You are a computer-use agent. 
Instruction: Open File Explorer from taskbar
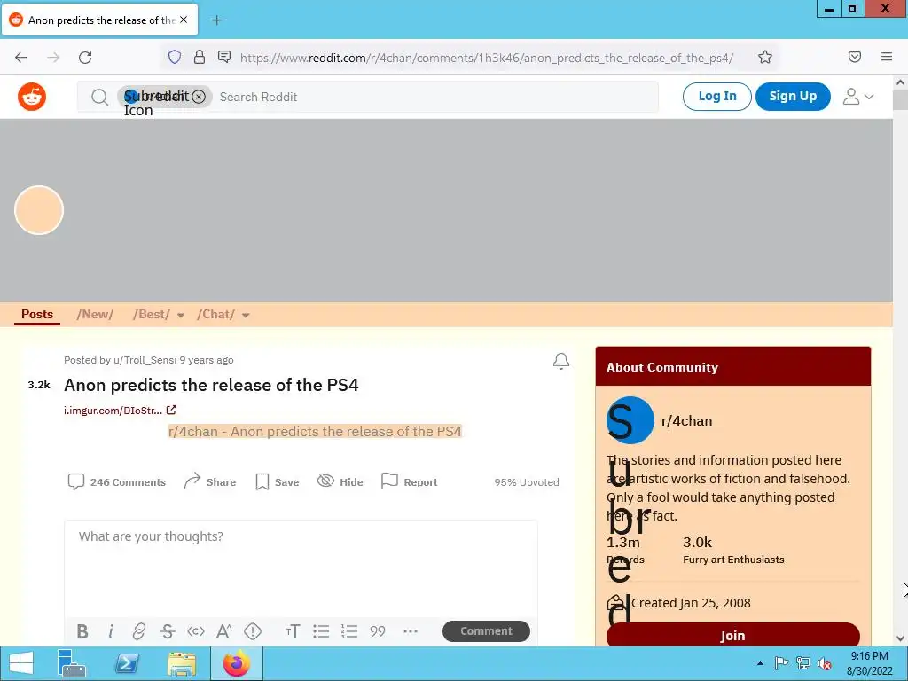tap(181, 663)
